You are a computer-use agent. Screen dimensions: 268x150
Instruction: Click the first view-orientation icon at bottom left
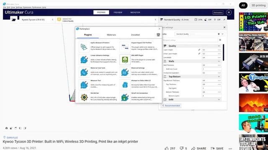[x=7, y=128]
